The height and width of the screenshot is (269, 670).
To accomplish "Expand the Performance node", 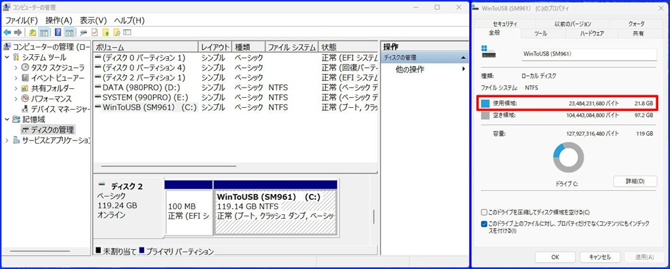I will coord(16,99).
